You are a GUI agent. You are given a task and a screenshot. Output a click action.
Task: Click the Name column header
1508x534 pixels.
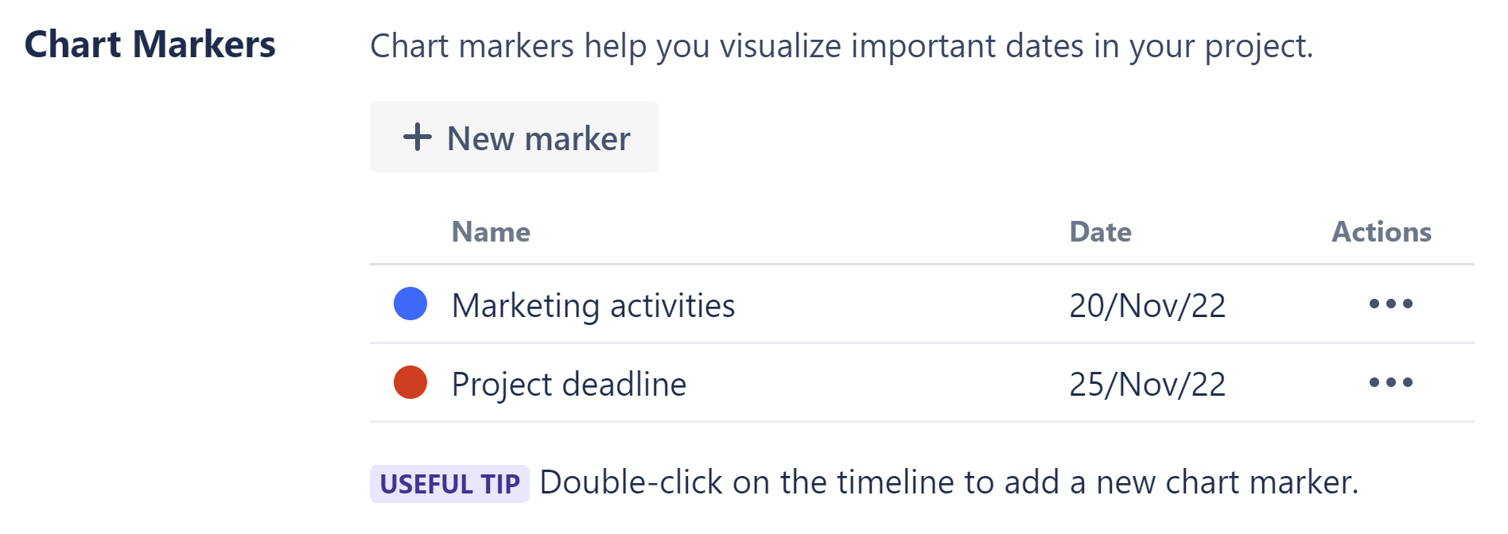pyautogui.click(x=491, y=232)
